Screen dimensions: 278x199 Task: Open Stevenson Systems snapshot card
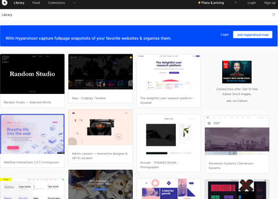click(237, 144)
